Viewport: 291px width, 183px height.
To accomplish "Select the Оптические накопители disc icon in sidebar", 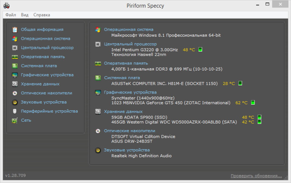I will click(x=15, y=93).
